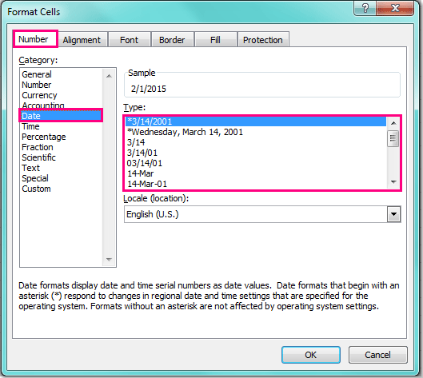
Task: Select the 14-Mar-01 date type
Action: click(147, 184)
